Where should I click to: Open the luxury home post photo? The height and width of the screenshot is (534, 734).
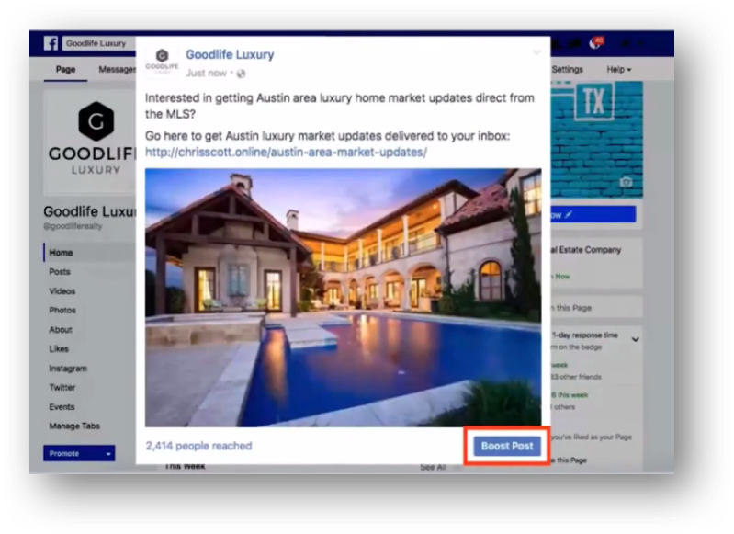point(344,298)
